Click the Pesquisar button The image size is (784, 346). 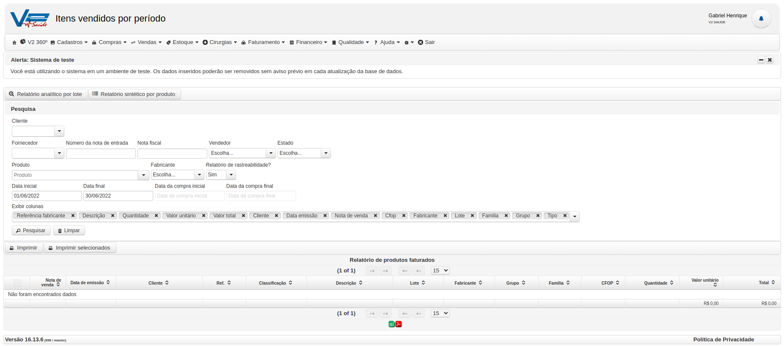[x=31, y=231]
